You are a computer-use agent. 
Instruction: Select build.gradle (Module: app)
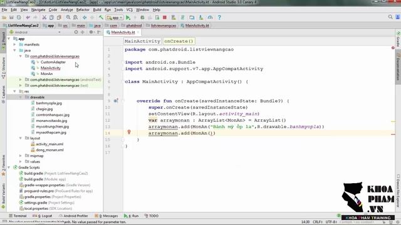point(45,179)
